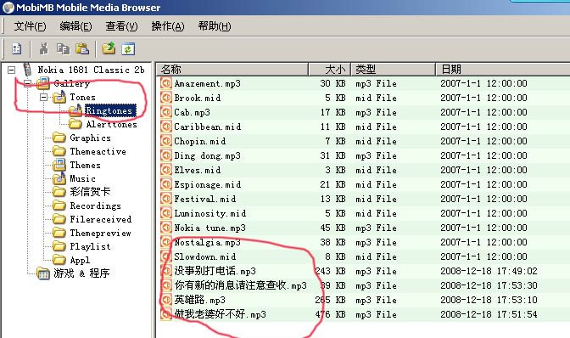
Task: Click the Refresh toolbar icon
Action: pyautogui.click(x=128, y=48)
